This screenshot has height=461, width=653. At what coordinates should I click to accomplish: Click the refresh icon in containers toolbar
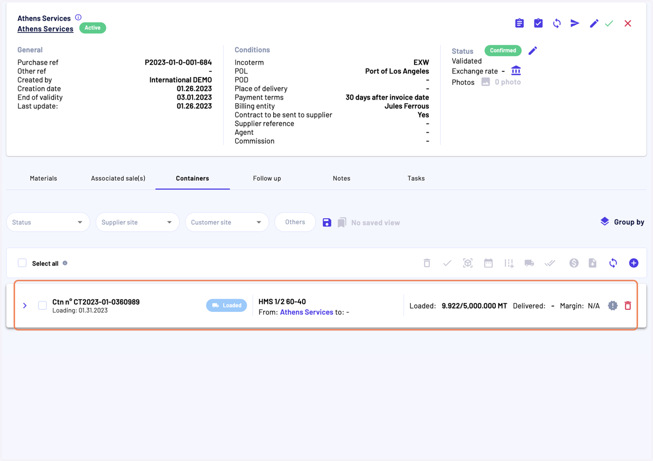pos(613,263)
